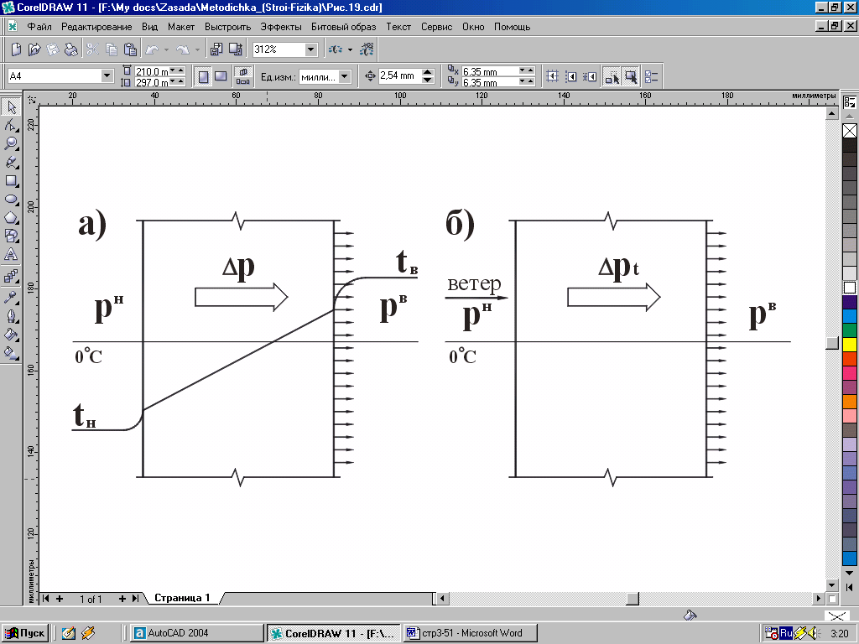Activate the Text tool
This screenshot has height=644, width=859.
[x=11, y=254]
